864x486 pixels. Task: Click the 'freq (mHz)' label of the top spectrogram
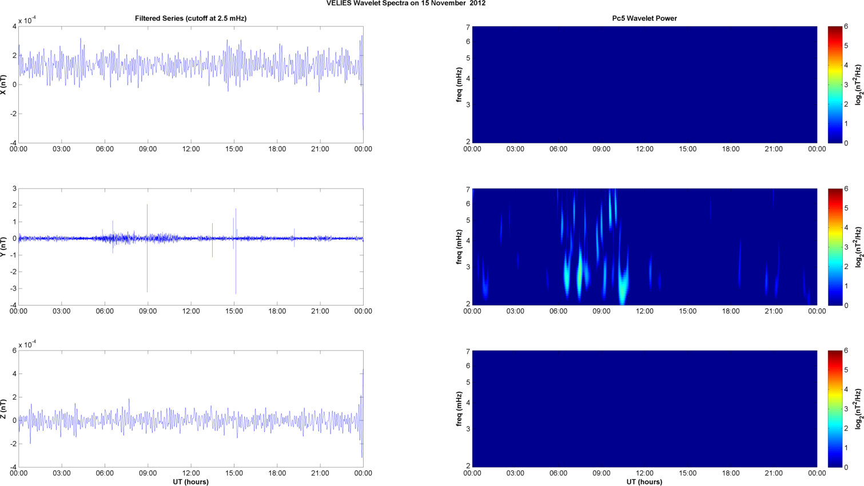pyautogui.click(x=459, y=85)
